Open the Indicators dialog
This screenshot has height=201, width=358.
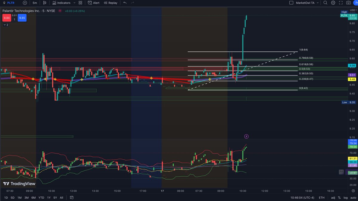click(x=61, y=3)
